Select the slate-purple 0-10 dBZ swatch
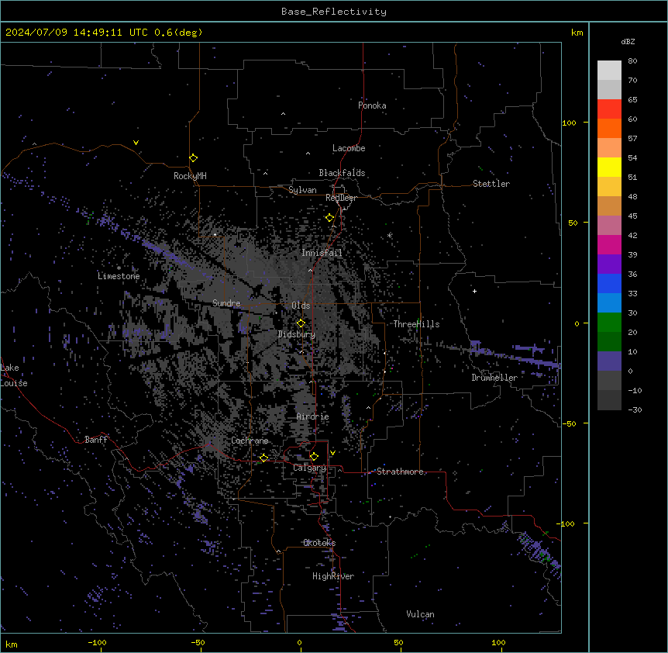 tap(609, 361)
